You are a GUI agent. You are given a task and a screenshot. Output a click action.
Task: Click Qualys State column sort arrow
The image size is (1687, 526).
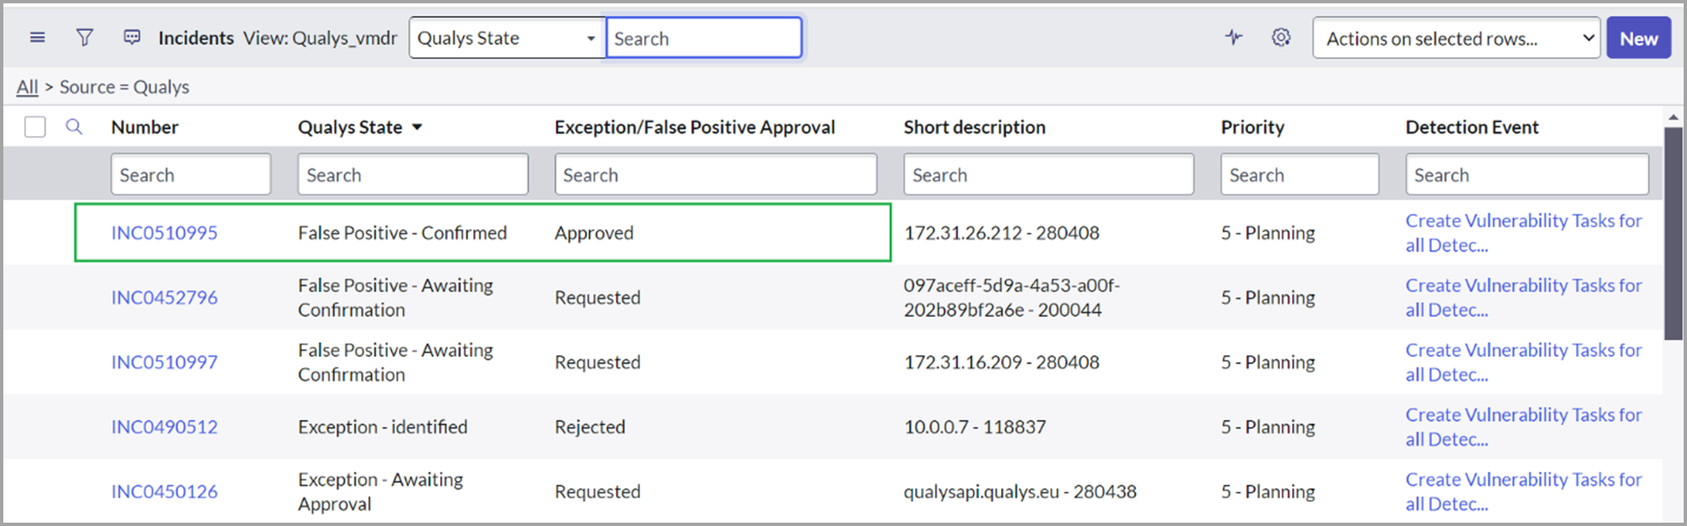[x=418, y=128]
